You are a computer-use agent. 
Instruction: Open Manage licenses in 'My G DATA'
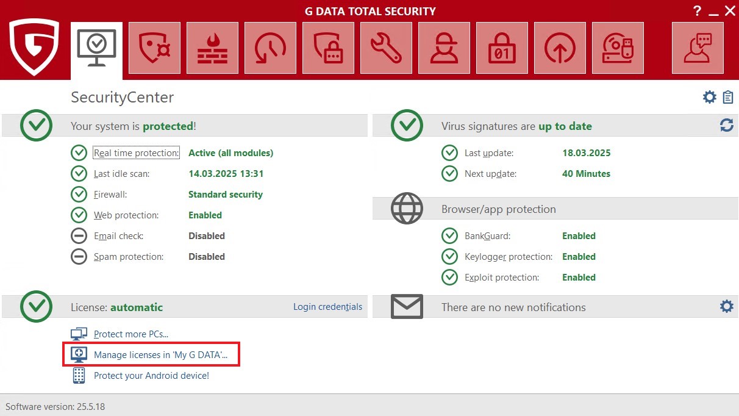click(x=160, y=355)
